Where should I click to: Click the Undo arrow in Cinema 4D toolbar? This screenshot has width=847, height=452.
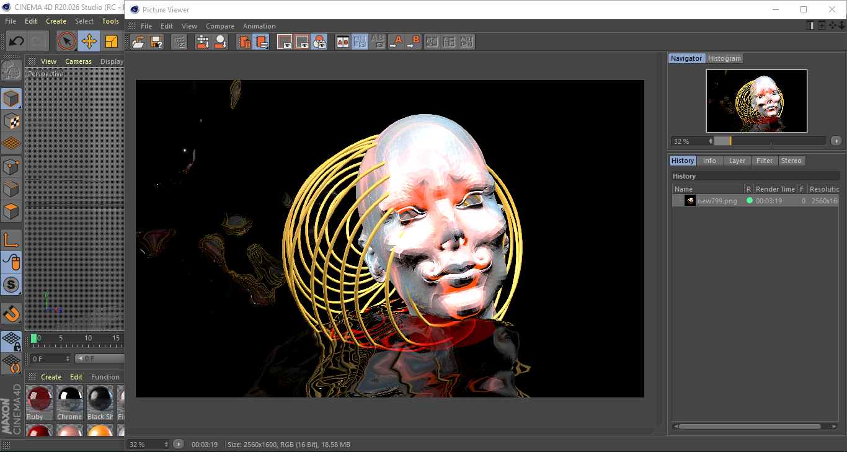pyautogui.click(x=16, y=42)
